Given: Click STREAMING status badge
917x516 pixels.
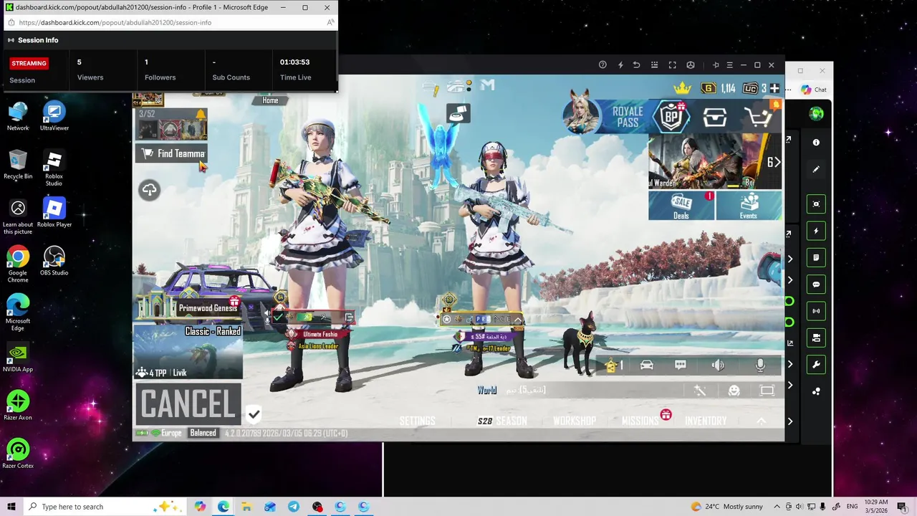Looking at the screenshot, I should [x=29, y=63].
